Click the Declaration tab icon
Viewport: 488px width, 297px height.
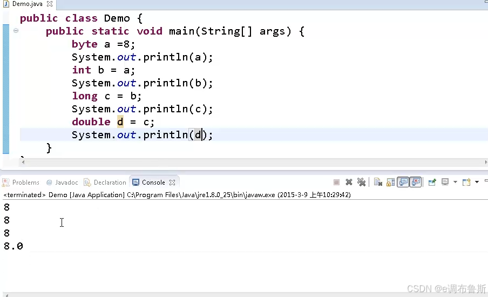click(87, 183)
